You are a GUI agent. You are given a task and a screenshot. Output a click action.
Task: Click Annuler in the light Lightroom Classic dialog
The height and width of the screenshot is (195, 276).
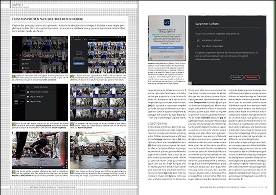coord(167,57)
